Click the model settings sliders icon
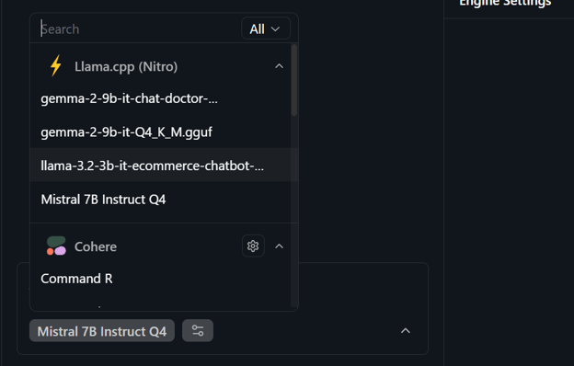 pos(198,330)
